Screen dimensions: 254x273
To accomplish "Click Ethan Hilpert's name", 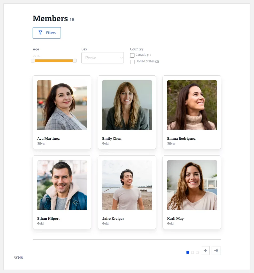I will pyautogui.click(x=49, y=219).
